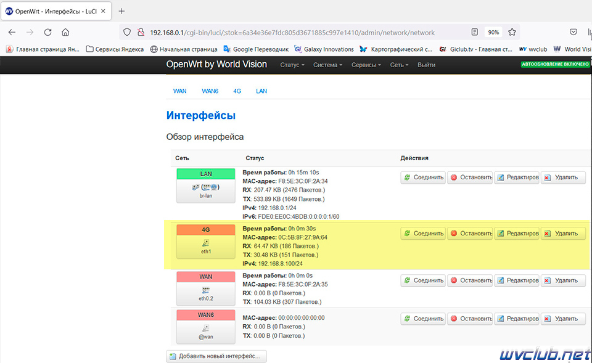Select the LAN MAC address F8:5E:3C:0F:2A:34
The width and height of the screenshot is (592, 363).
303,181
